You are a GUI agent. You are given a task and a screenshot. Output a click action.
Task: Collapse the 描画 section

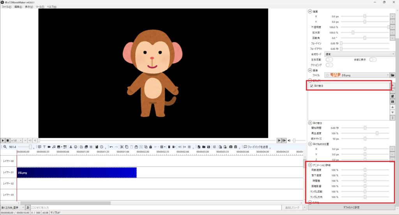coord(310,11)
